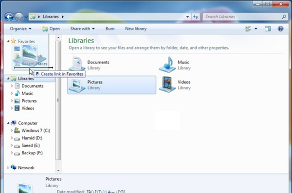The width and height of the screenshot is (292, 193).
Task: Select the Documents library name in main pane
Action: coord(98,63)
